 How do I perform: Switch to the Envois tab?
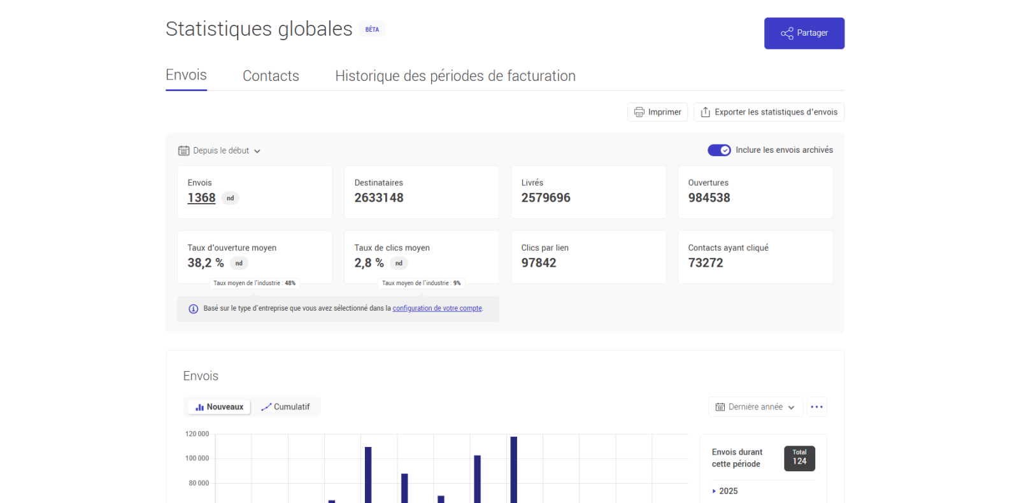point(186,75)
